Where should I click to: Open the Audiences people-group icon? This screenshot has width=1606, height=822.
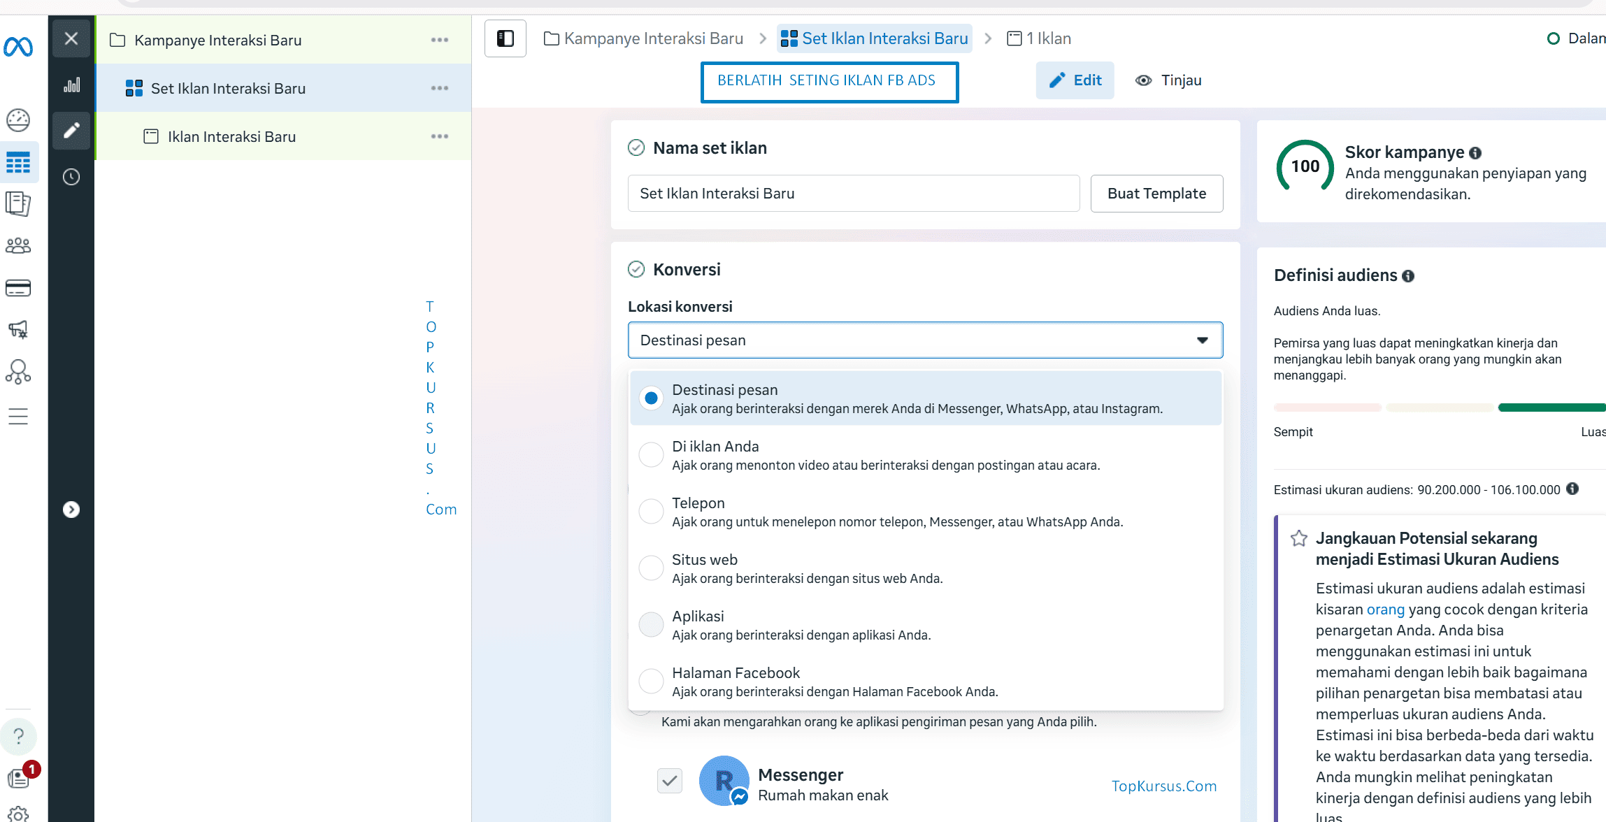click(18, 245)
